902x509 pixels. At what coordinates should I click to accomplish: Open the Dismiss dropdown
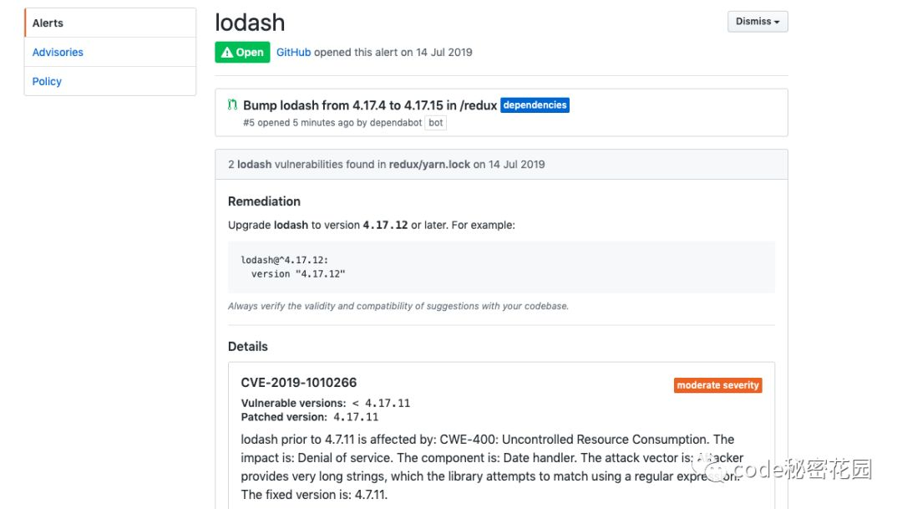tap(757, 22)
